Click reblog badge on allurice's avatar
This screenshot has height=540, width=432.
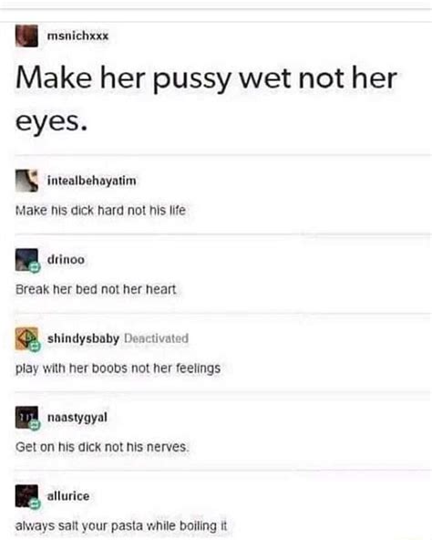pyautogui.click(x=35, y=504)
